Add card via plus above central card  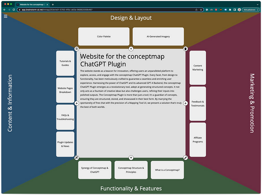(131, 49)
